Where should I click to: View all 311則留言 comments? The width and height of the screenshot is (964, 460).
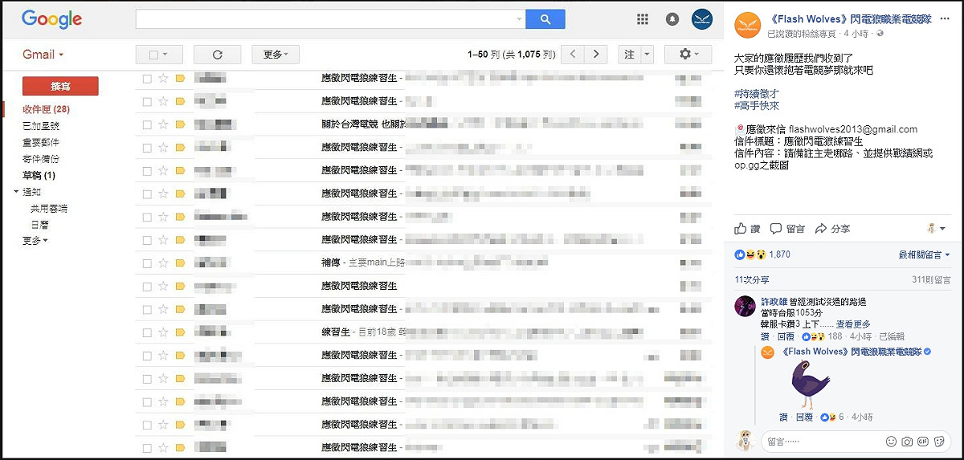click(x=931, y=279)
